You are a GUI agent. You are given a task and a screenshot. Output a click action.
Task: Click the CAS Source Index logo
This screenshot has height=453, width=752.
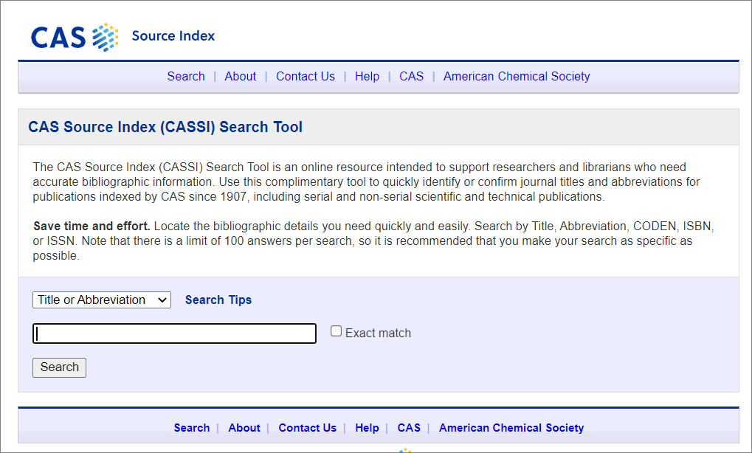click(x=123, y=37)
